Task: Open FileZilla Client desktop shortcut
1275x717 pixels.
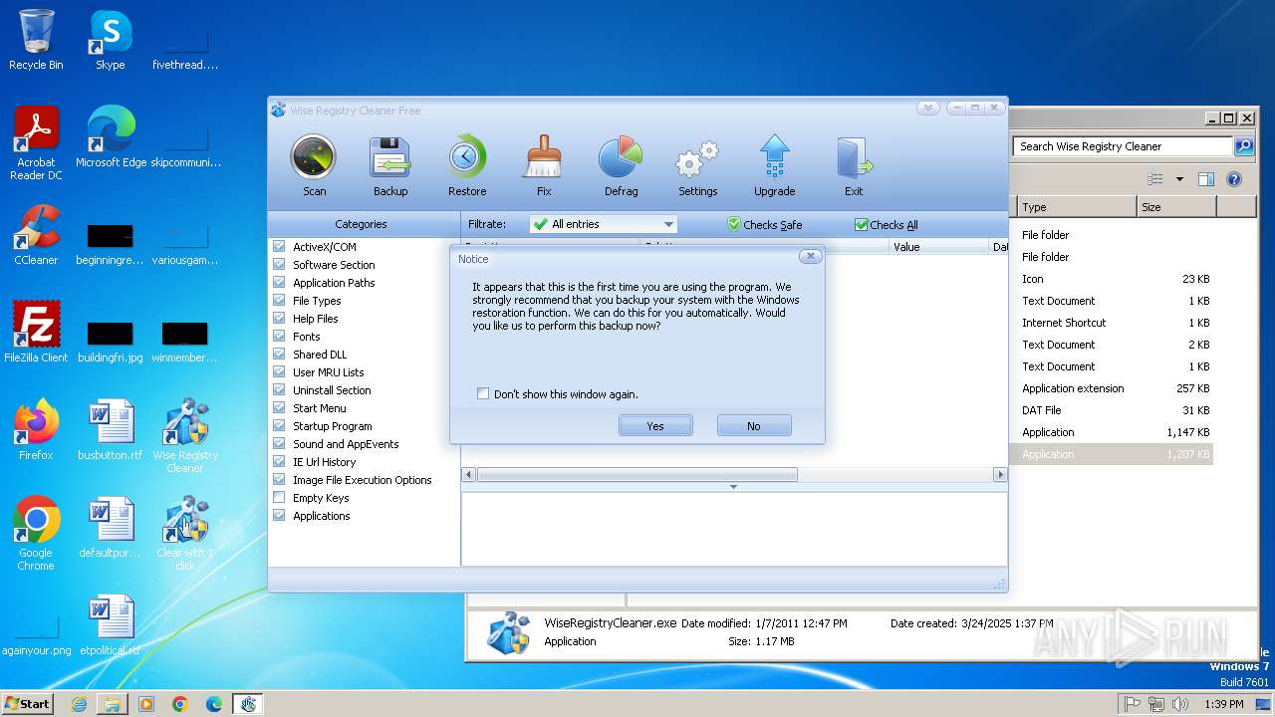Action: (x=36, y=333)
